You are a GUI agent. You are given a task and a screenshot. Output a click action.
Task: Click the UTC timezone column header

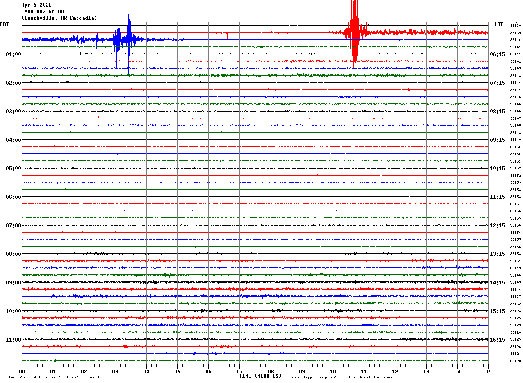(x=499, y=25)
